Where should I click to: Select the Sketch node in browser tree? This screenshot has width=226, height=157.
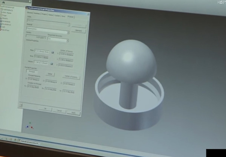5,18
